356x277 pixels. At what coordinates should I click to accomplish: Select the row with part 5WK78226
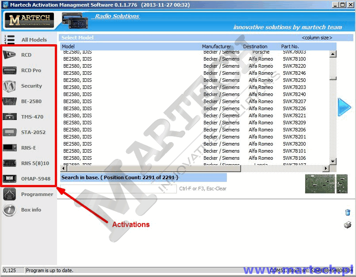coord(195,108)
